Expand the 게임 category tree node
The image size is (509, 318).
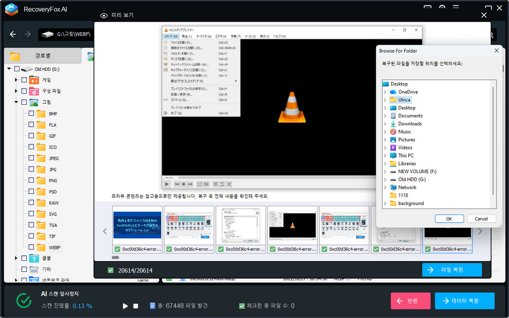pyautogui.click(x=16, y=80)
